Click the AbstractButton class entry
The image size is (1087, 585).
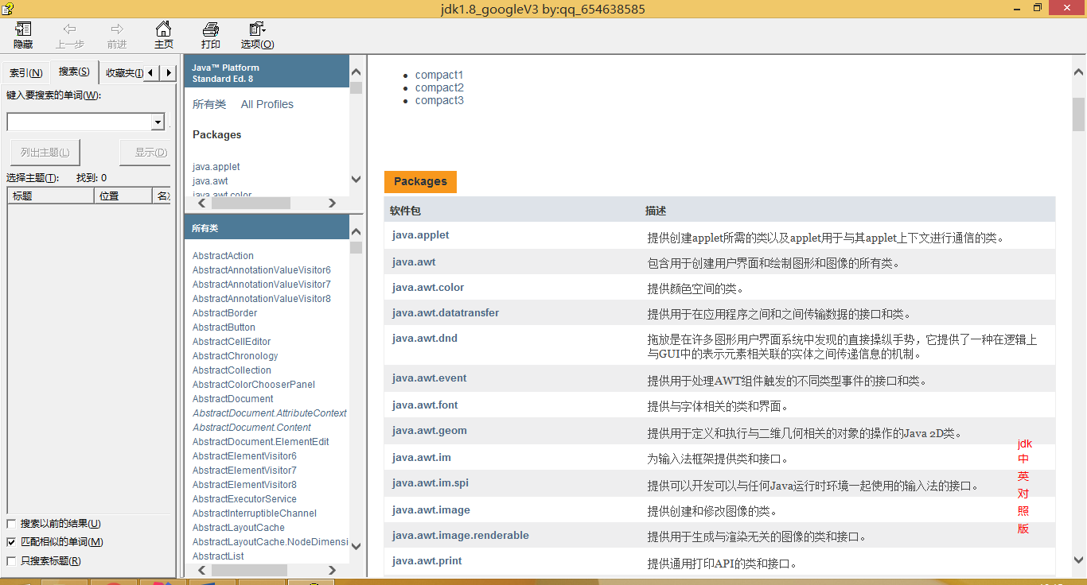pyautogui.click(x=224, y=327)
